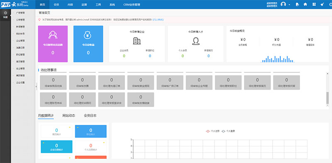This screenshot has width=332, height=163.
Task: Open the 待处理举报职位 pending tile
Action: coord(228,83)
